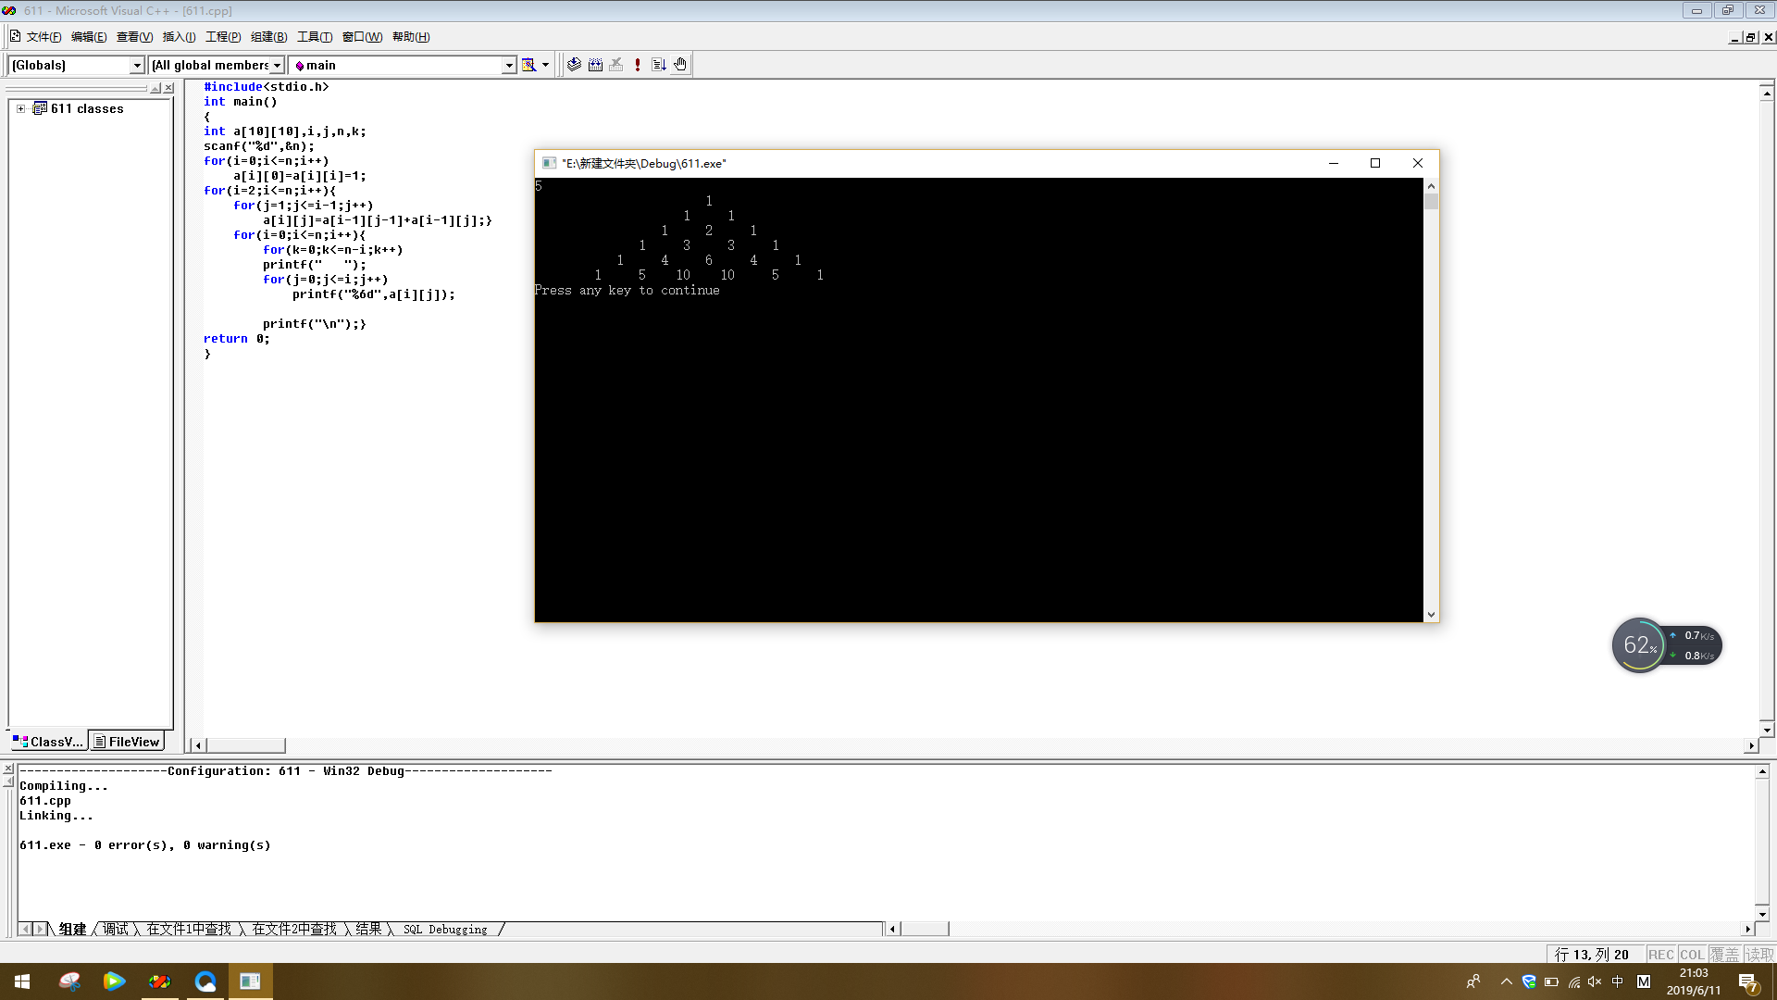Click the Insert/Remove Breakpoint hand icon

[680, 65]
